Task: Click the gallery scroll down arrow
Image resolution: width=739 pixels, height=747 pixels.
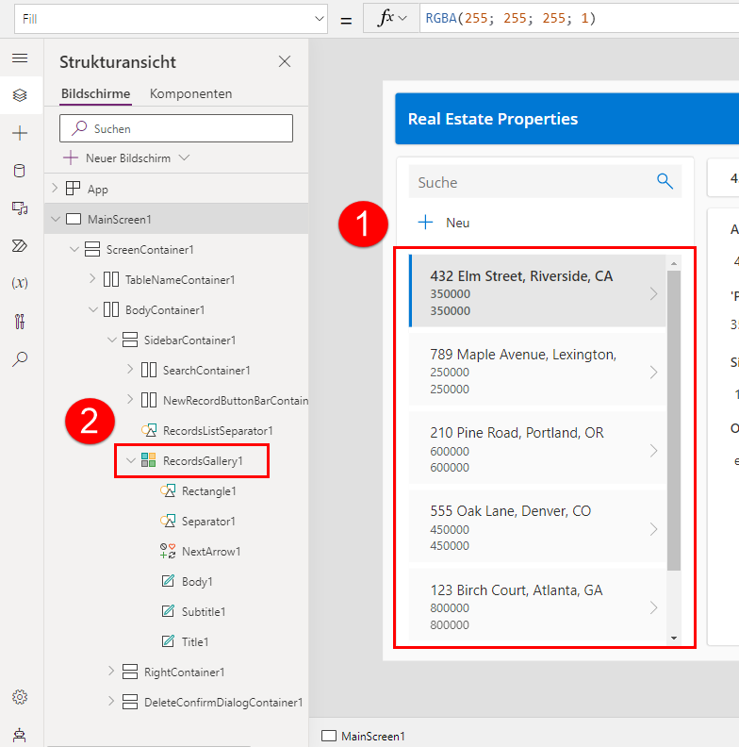Action: click(674, 638)
